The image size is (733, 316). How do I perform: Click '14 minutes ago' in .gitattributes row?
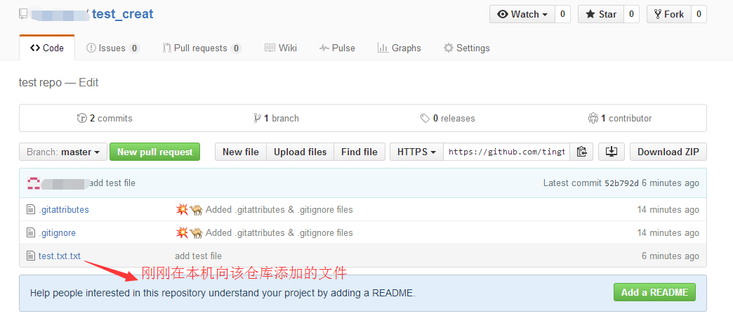(x=668, y=209)
